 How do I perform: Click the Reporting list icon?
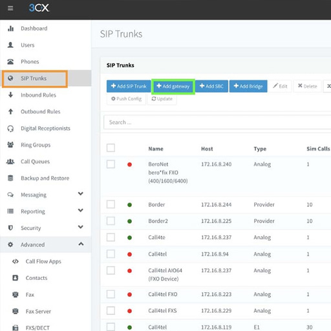point(10,211)
